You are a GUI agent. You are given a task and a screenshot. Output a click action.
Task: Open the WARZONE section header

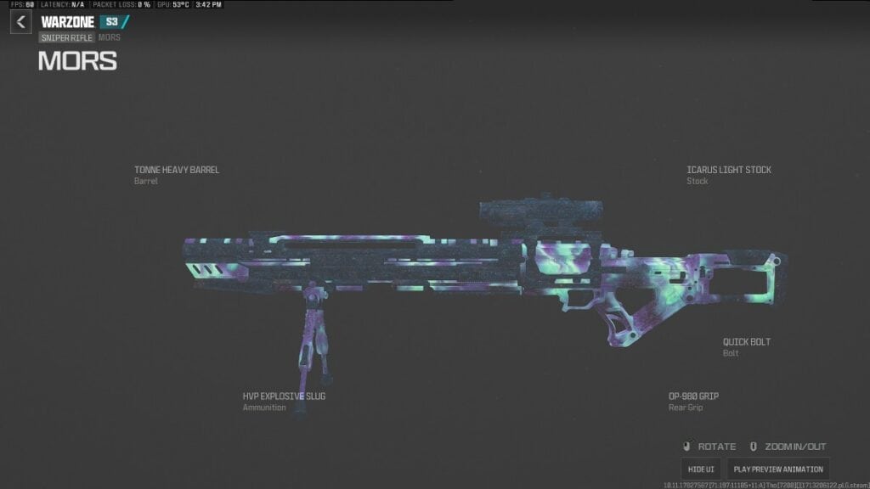(65, 21)
